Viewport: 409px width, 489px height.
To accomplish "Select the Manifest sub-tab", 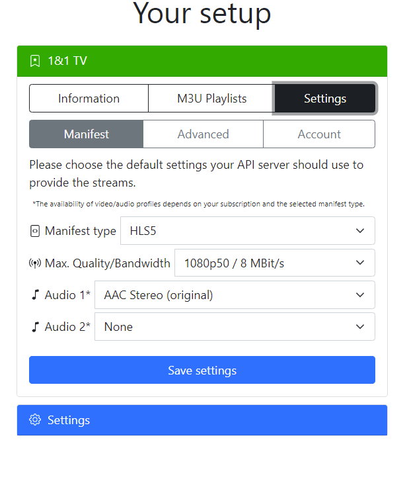I will click(87, 134).
